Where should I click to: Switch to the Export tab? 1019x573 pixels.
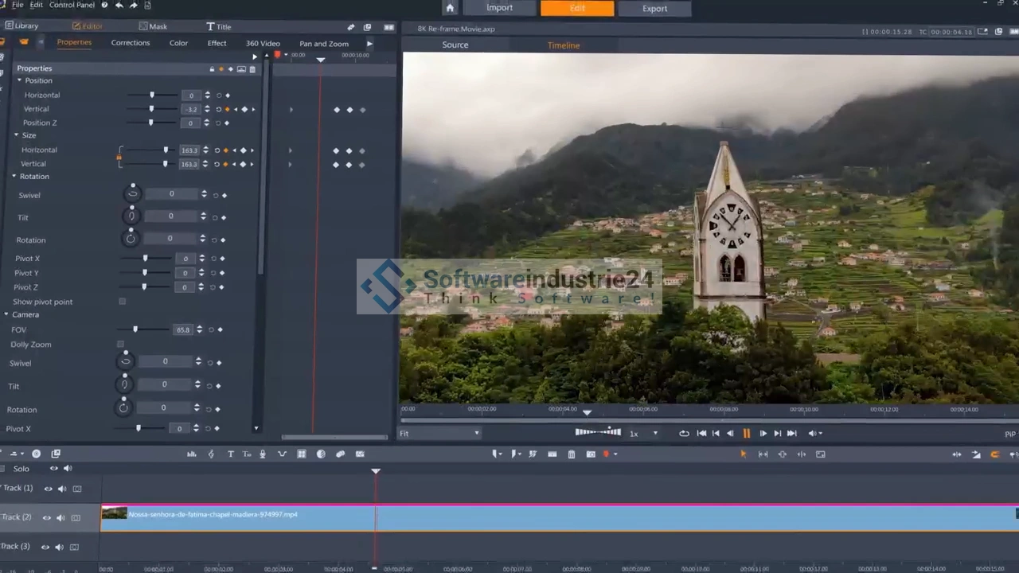654,9
